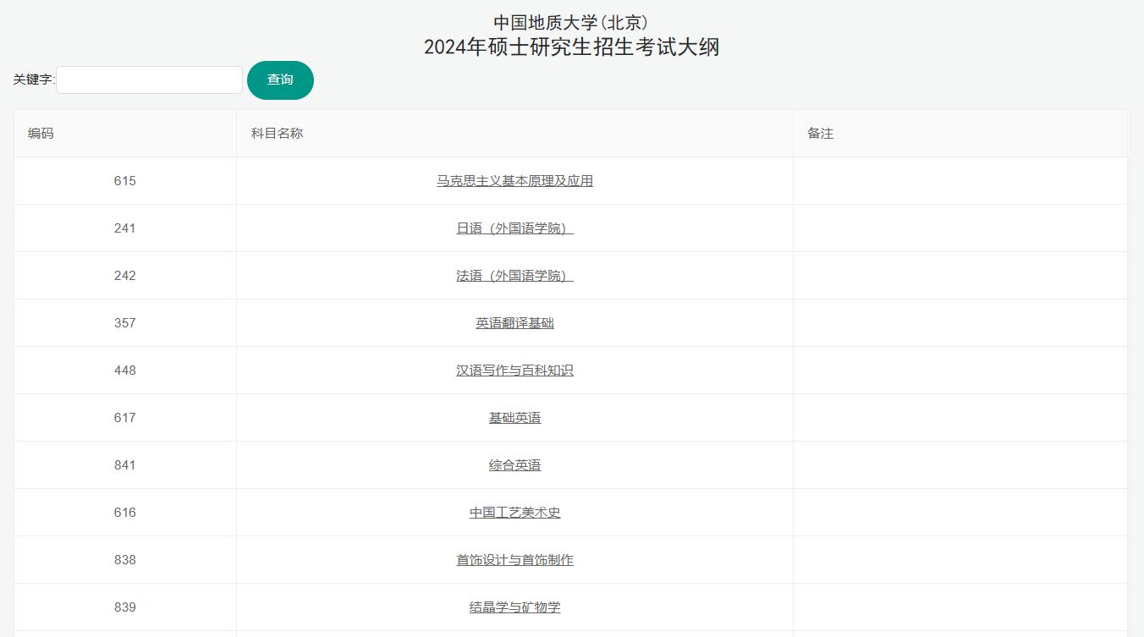The height and width of the screenshot is (637, 1144).
Task: Open the 法语（外国语学院） link
Action: click(x=514, y=276)
